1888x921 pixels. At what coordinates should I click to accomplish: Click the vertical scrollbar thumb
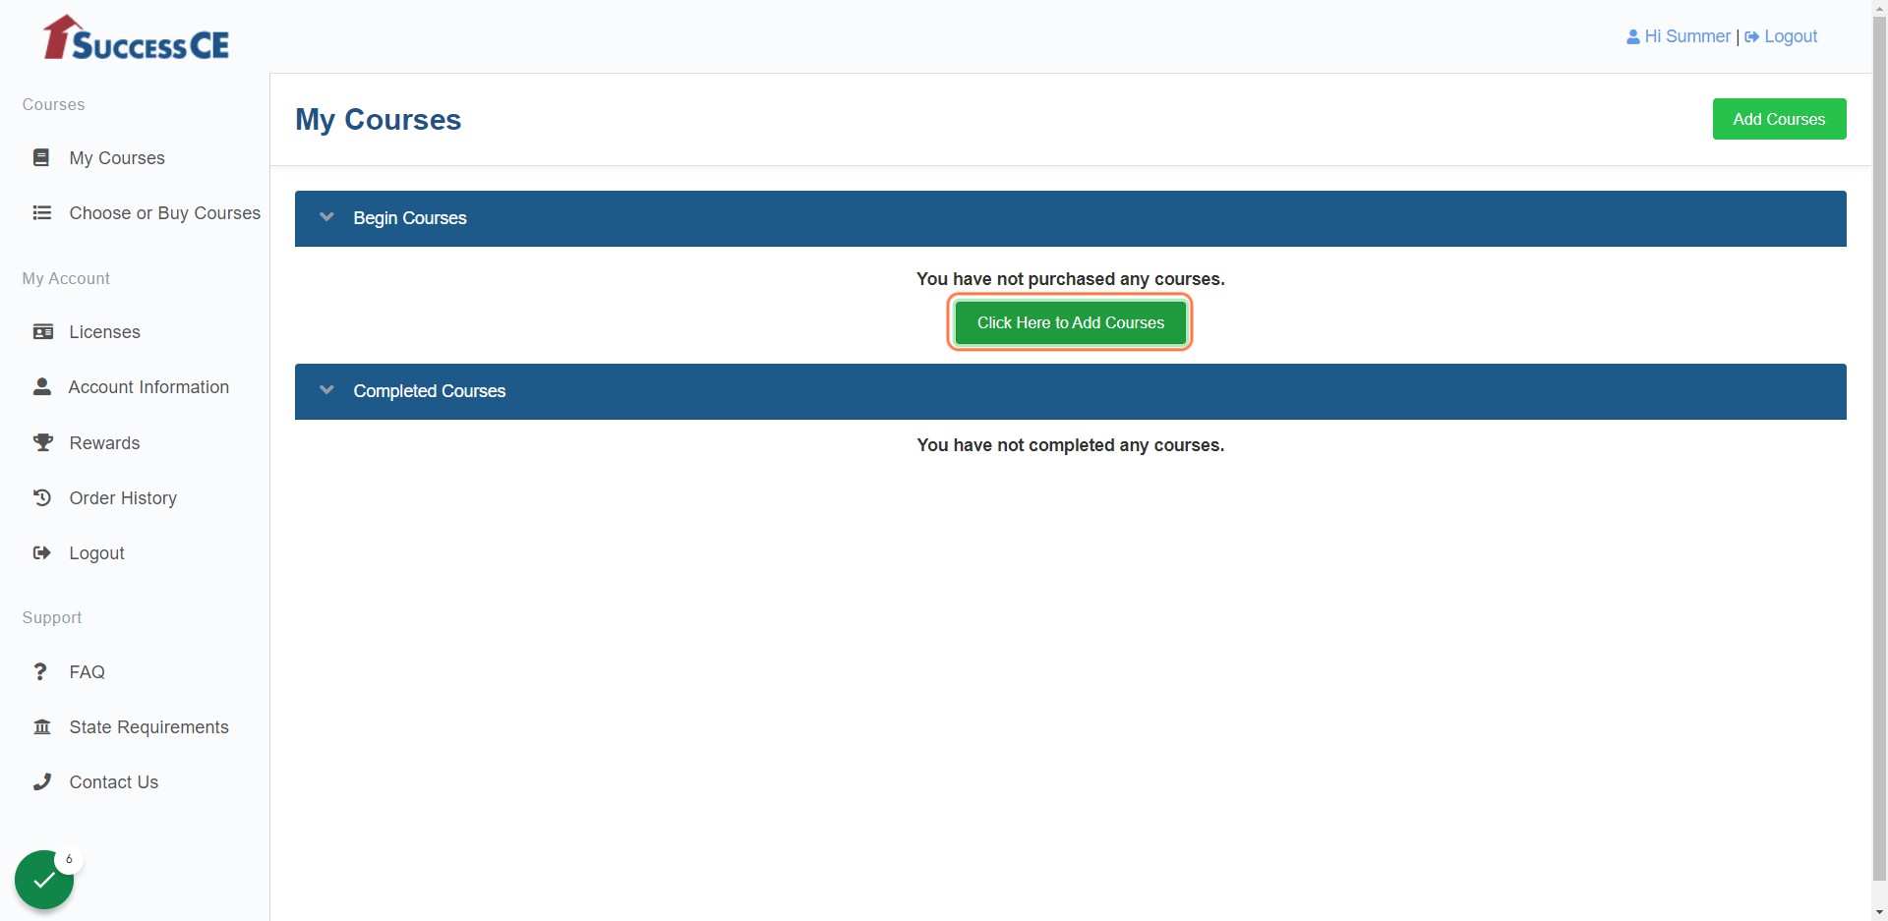(x=1879, y=447)
